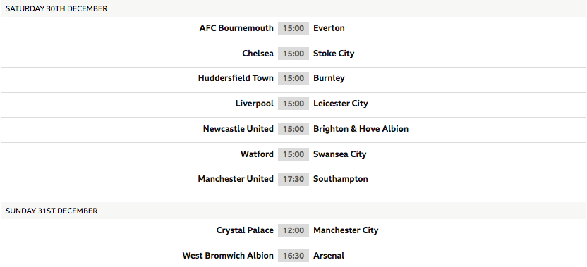
Task: Open the Stoke City team page
Action: tap(334, 54)
